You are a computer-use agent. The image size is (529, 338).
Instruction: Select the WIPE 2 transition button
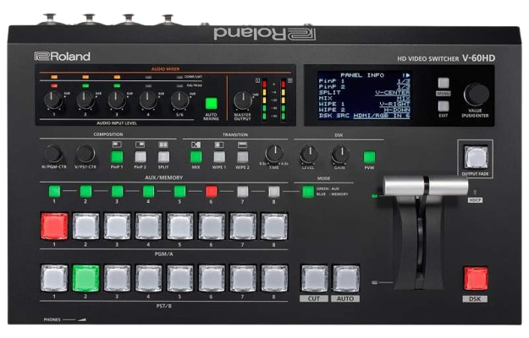pyautogui.click(x=243, y=155)
